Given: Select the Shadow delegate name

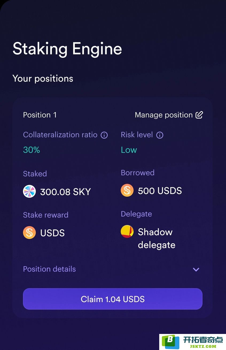Looking at the screenshot, I should click(157, 238).
